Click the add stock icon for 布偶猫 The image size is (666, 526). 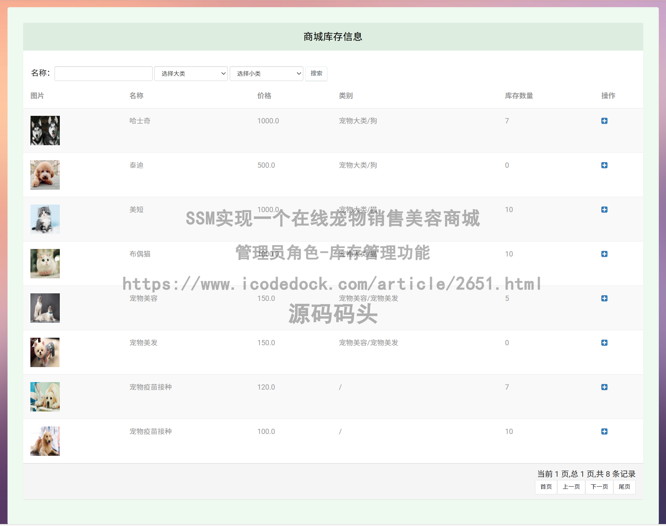click(605, 254)
